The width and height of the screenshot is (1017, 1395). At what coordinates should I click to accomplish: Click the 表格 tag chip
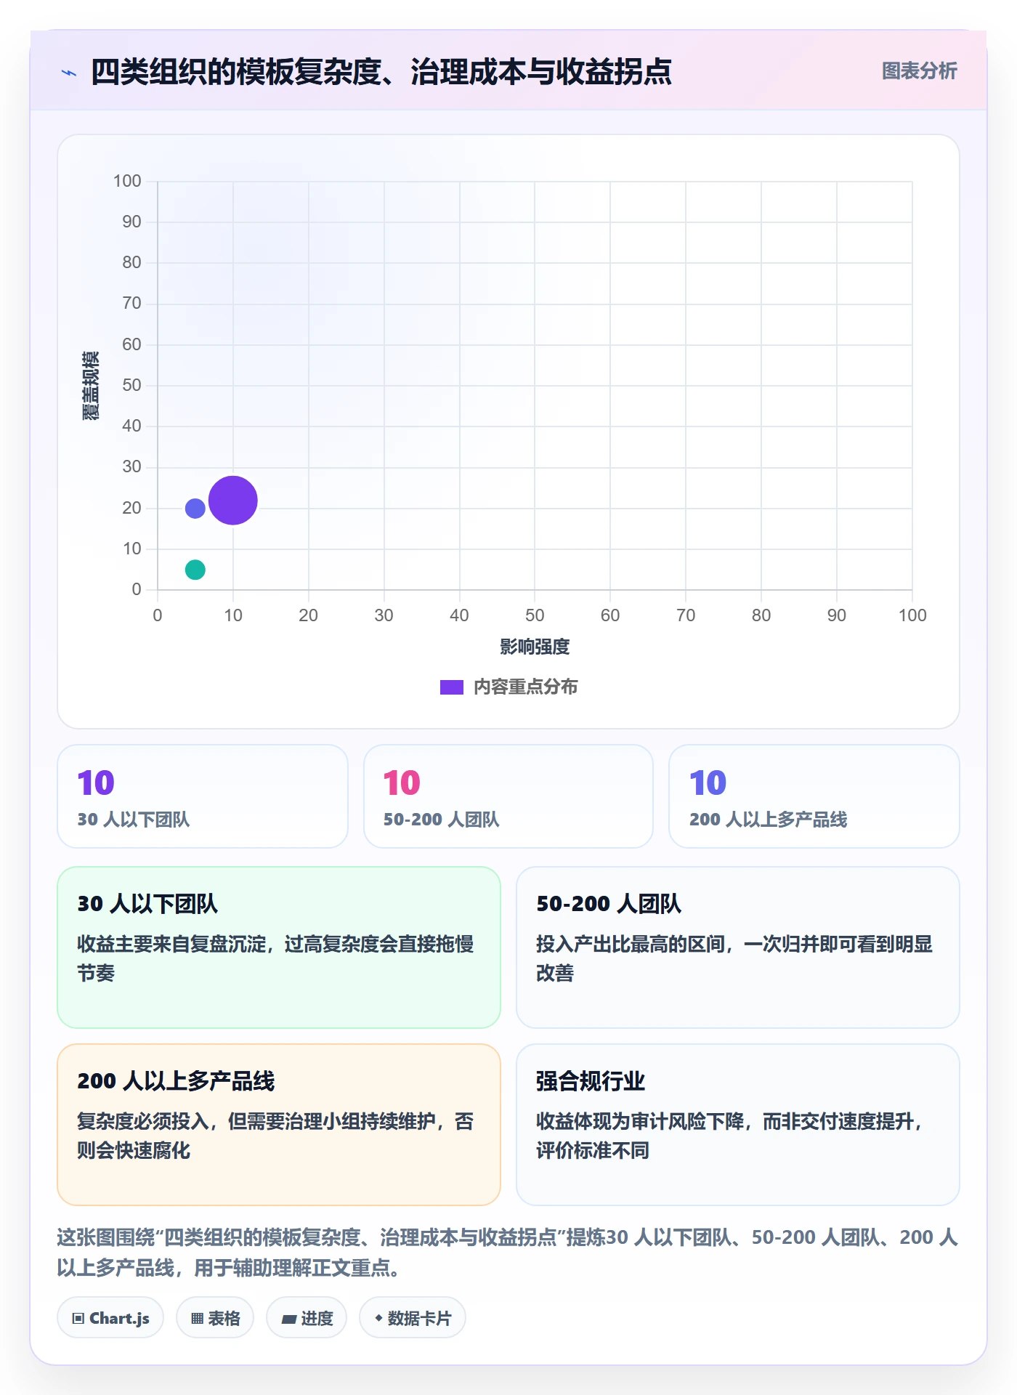click(215, 1318)
